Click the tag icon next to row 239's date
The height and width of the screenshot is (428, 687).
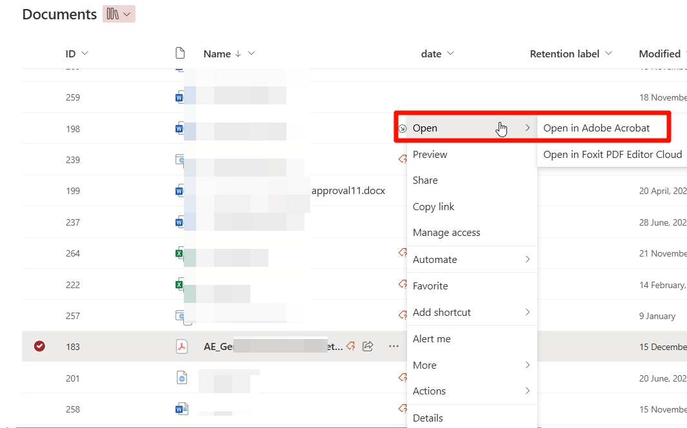(x=403, y=159)
